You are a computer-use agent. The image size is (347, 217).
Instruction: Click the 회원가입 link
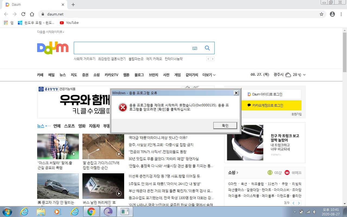coord(297,114)
